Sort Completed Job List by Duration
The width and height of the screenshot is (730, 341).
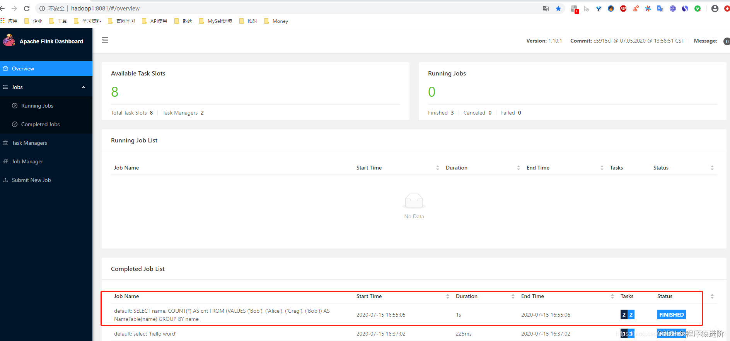pos(513,296)
